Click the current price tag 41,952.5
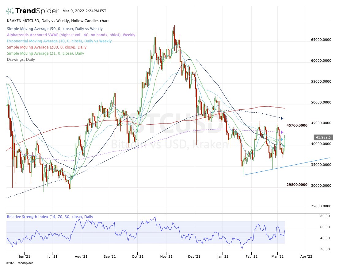 [x=323, y=137]
